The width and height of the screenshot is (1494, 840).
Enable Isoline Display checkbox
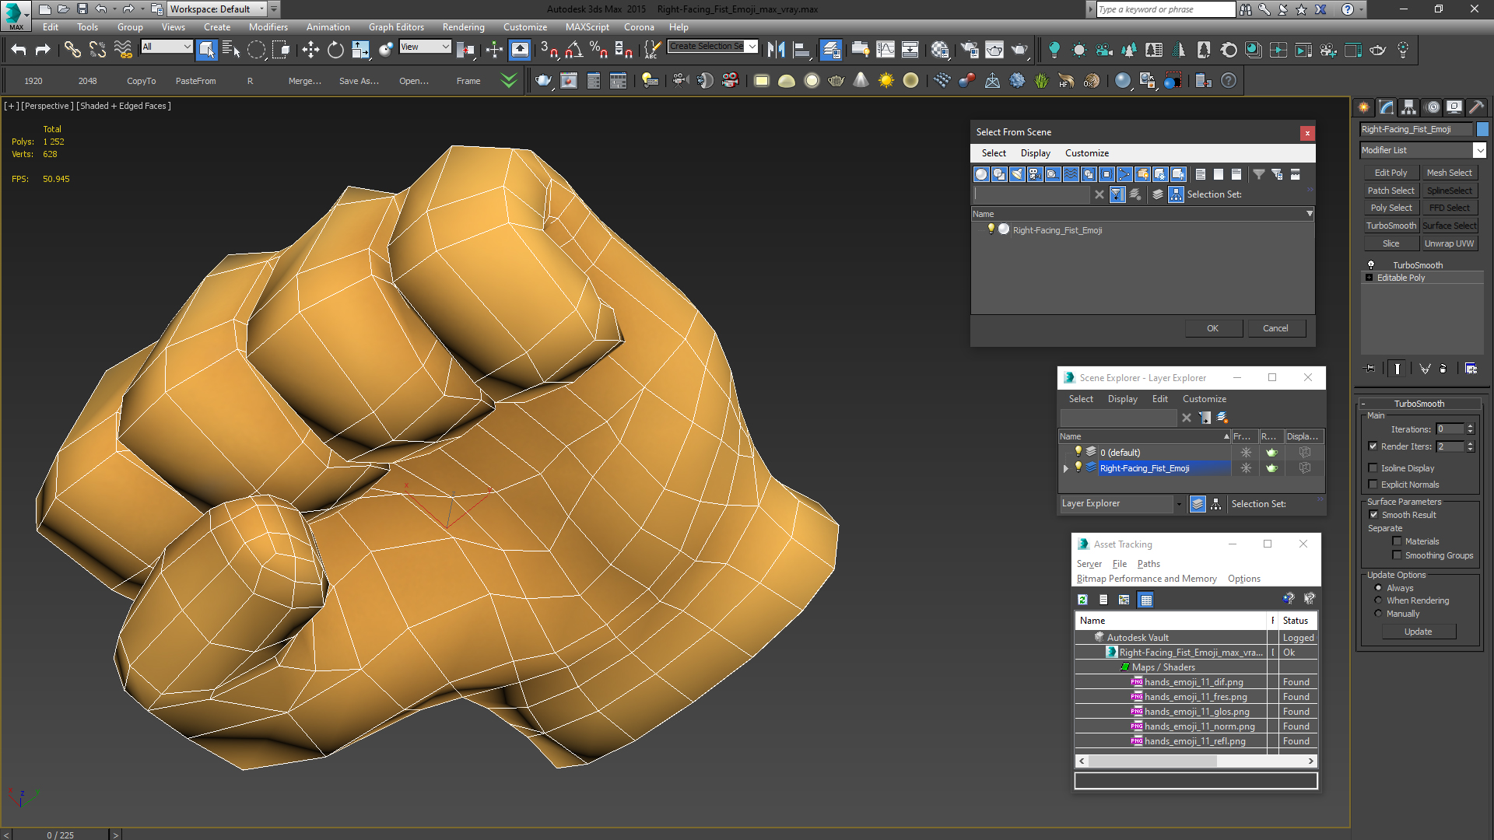[1373, 468]
